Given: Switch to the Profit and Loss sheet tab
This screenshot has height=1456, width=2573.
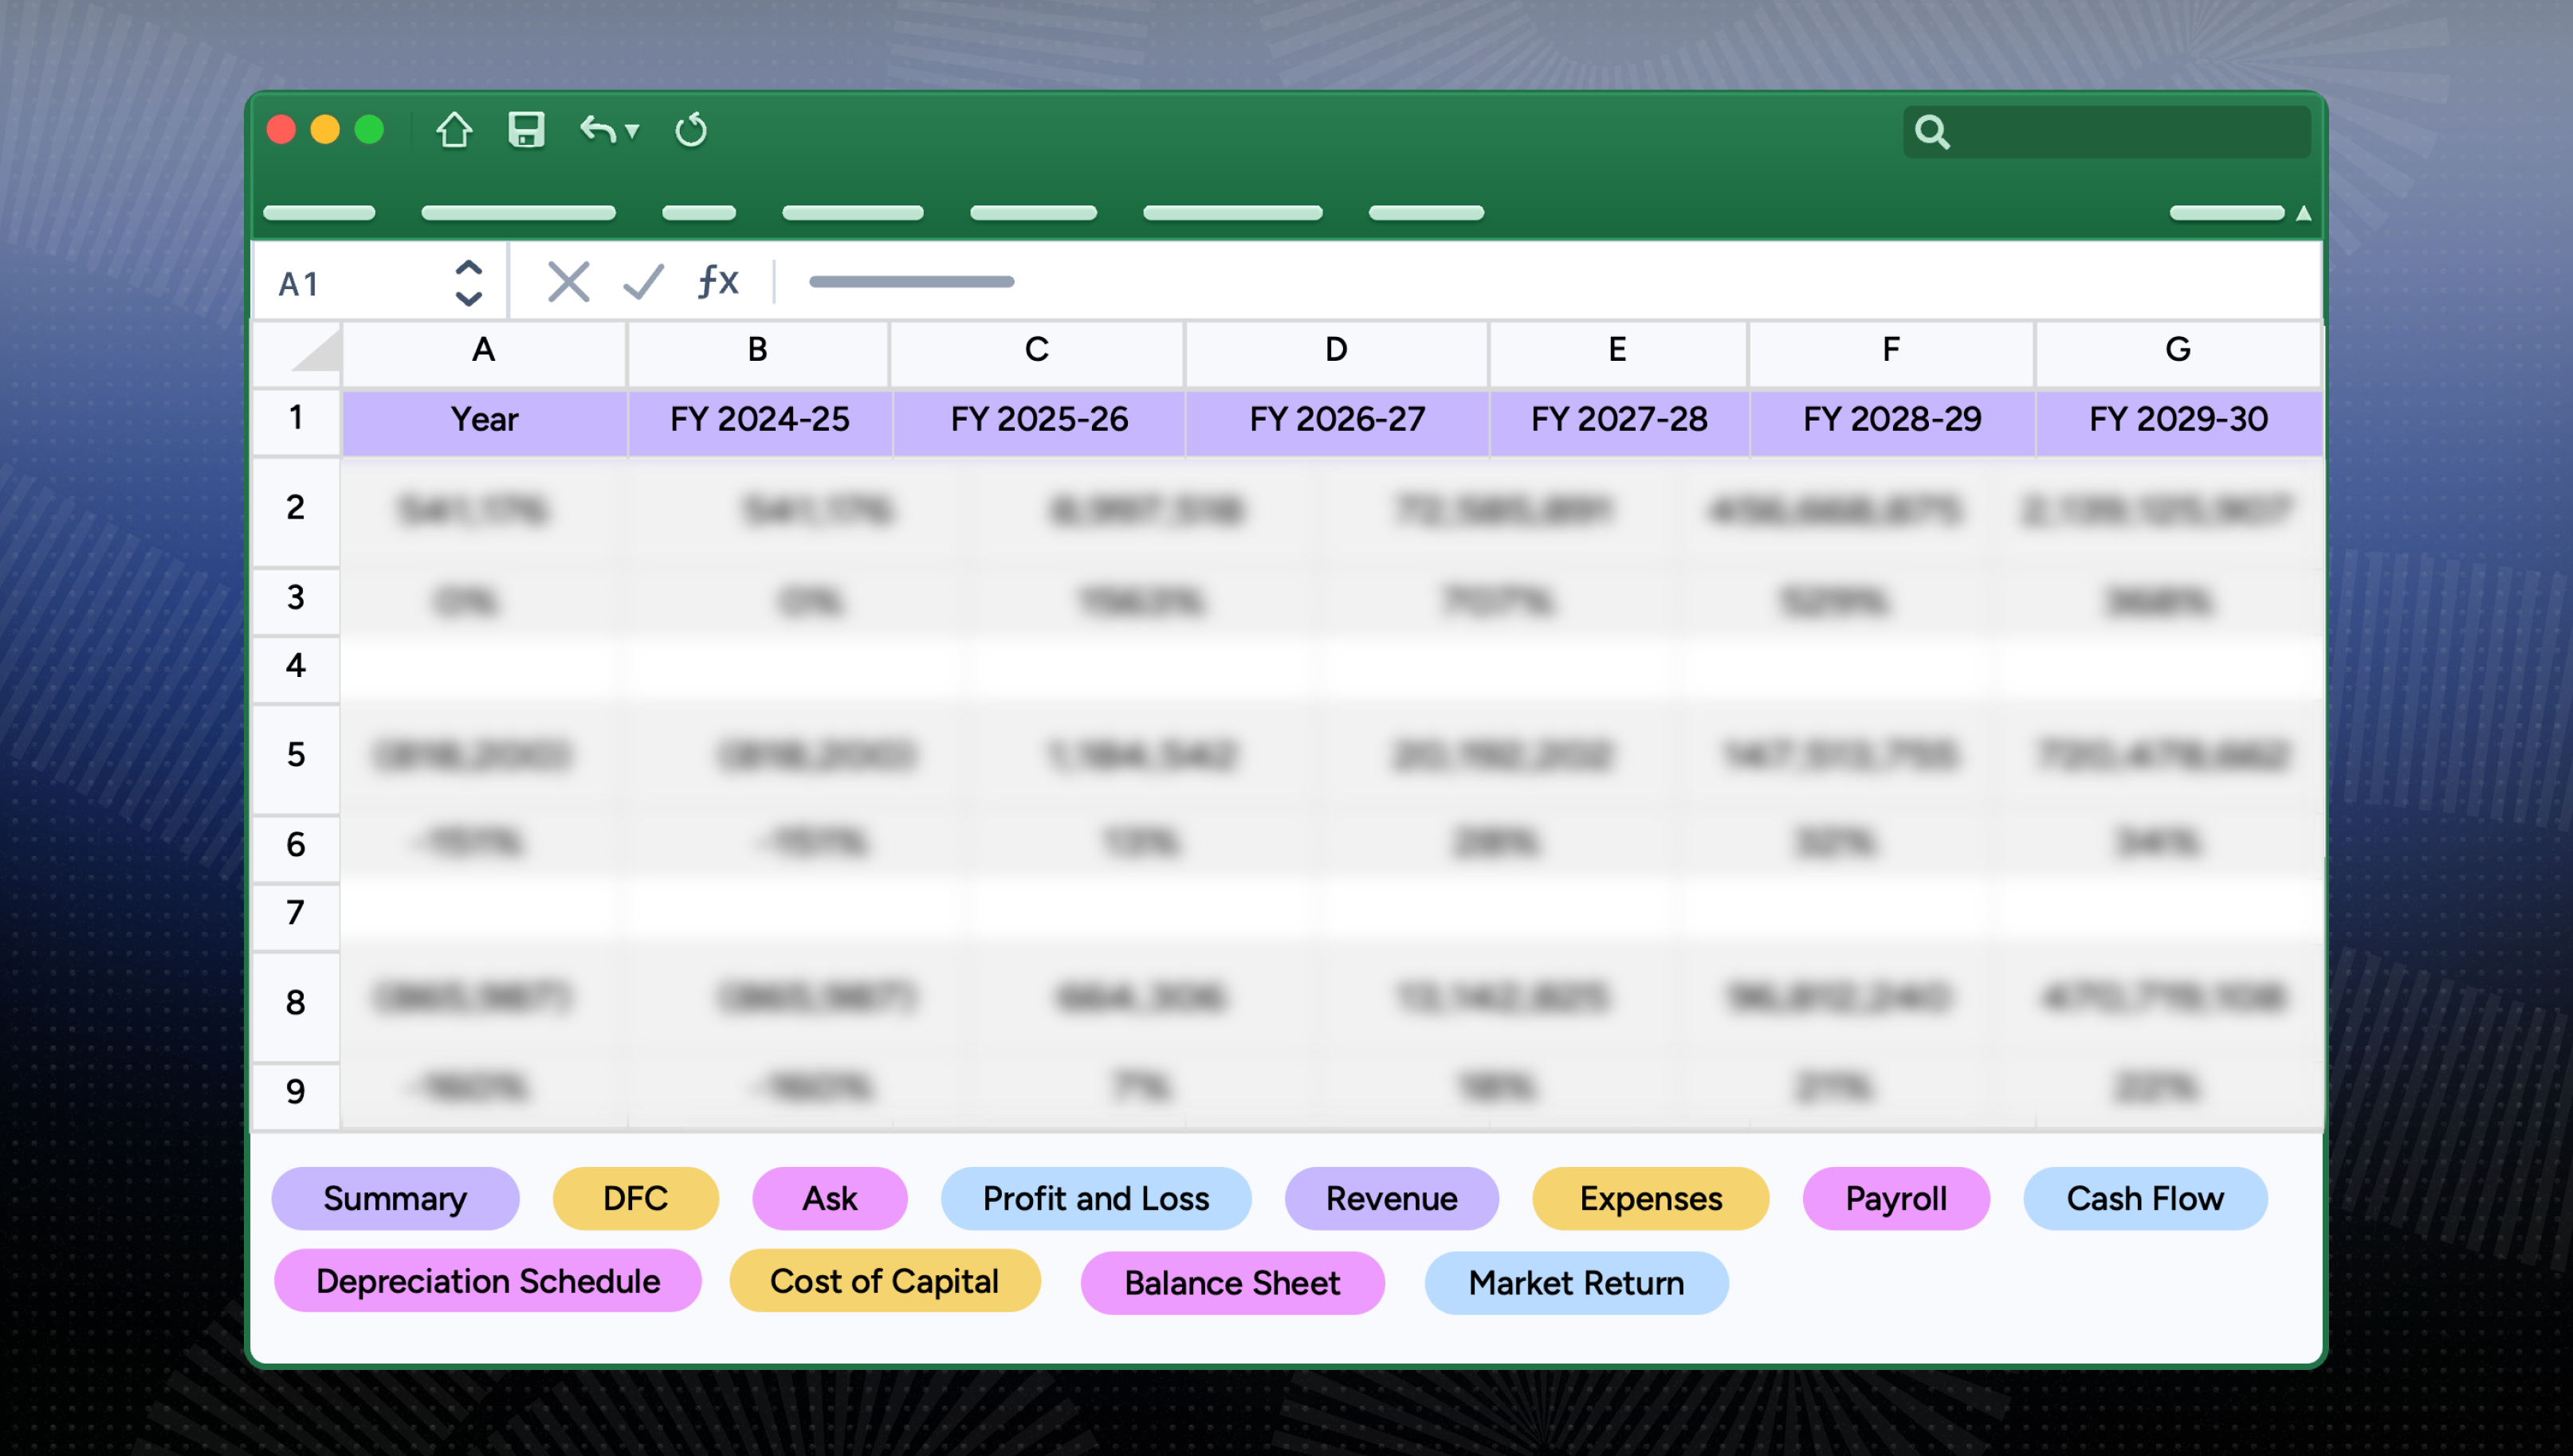Looking at the screenshot, I should 1096,1198.
